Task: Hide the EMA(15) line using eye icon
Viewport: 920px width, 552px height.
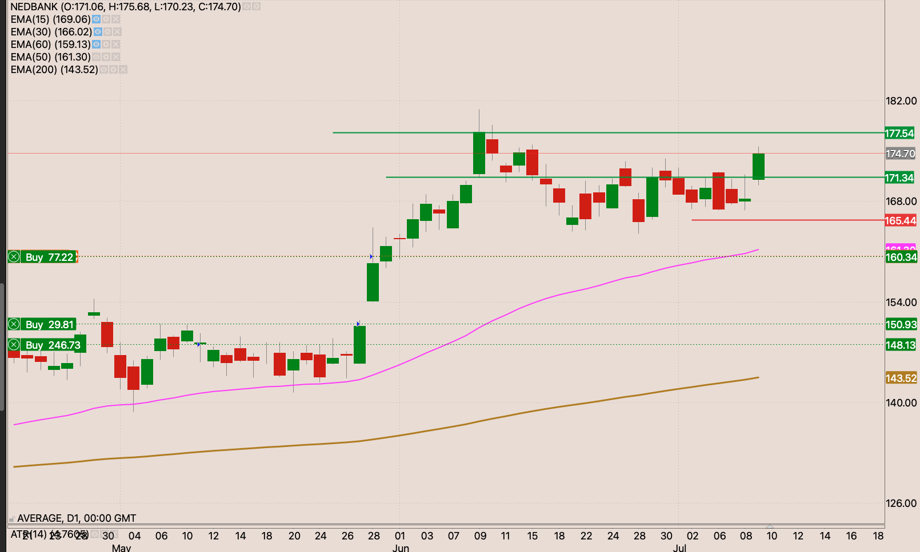Action: [x=97, y=19]
